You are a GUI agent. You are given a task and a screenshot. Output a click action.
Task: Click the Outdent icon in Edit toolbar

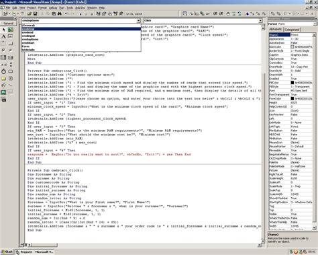pos(221,14)
